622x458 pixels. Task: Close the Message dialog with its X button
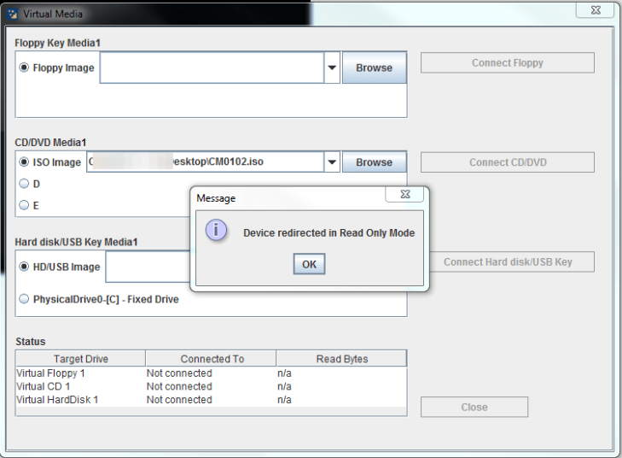pos(404,195)
